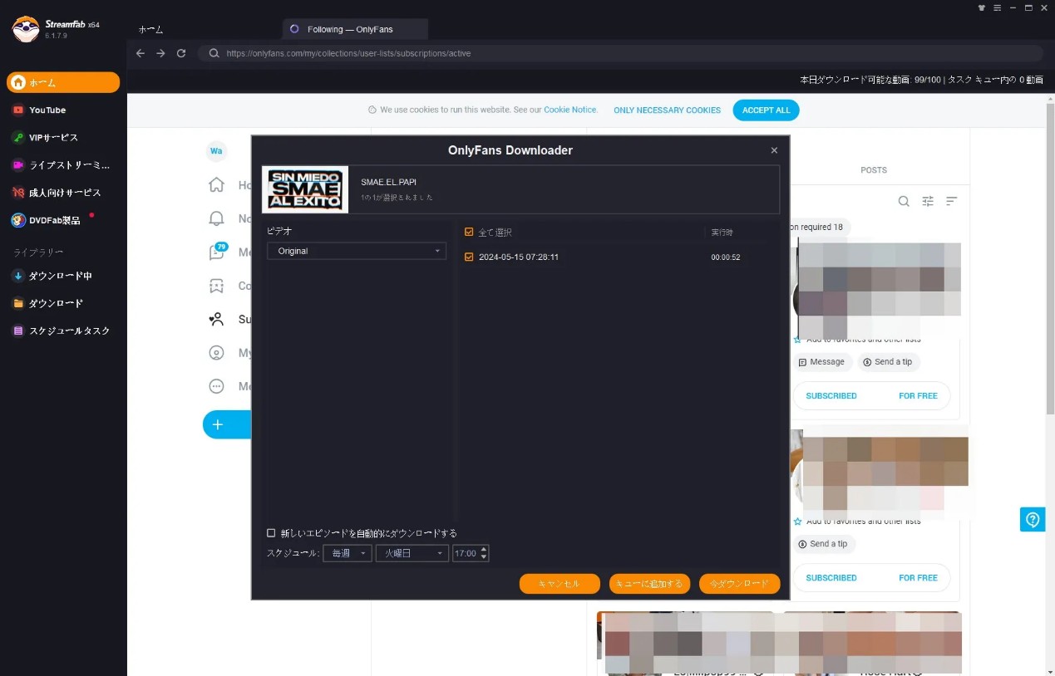The image size is (1055, 676).
Task: Uncheck the 2024-05-15 07:28:11 video
Action: 469,257
